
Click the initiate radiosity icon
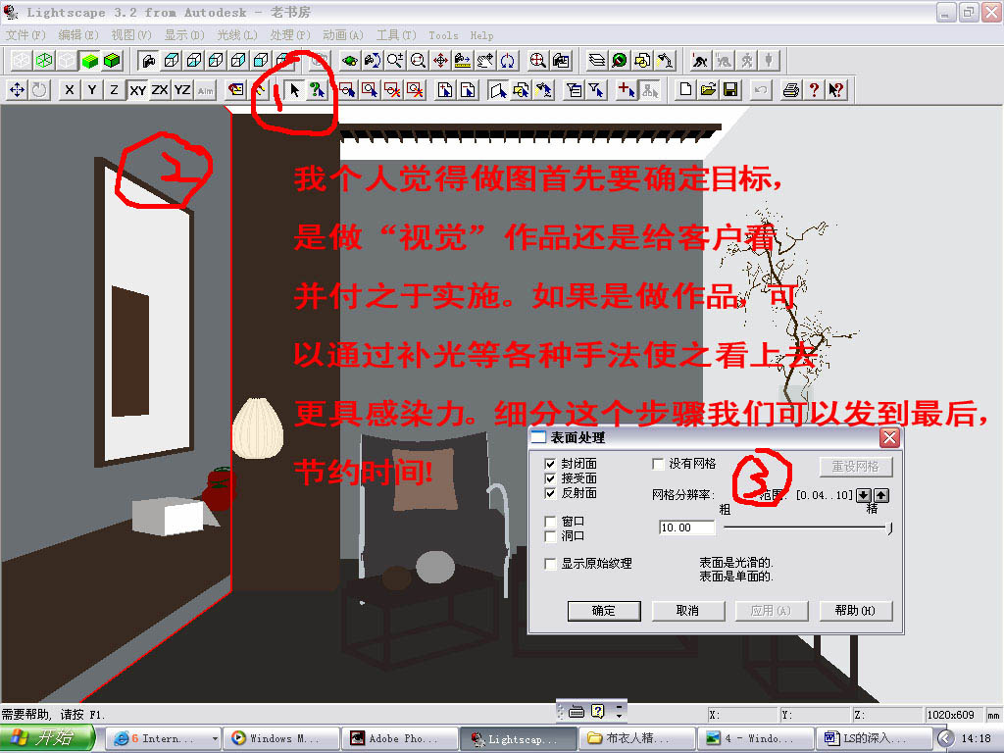coord(700,61)
